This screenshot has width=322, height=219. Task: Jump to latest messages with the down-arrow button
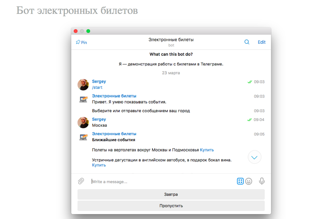255,157
